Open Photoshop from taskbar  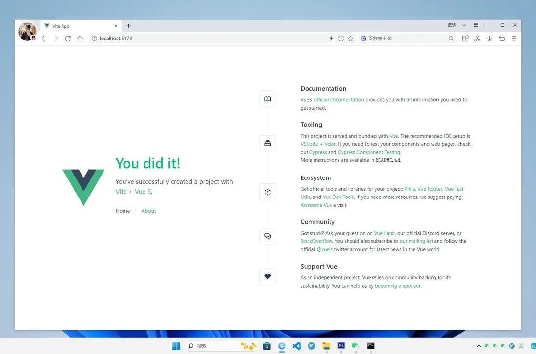[341, 346]
